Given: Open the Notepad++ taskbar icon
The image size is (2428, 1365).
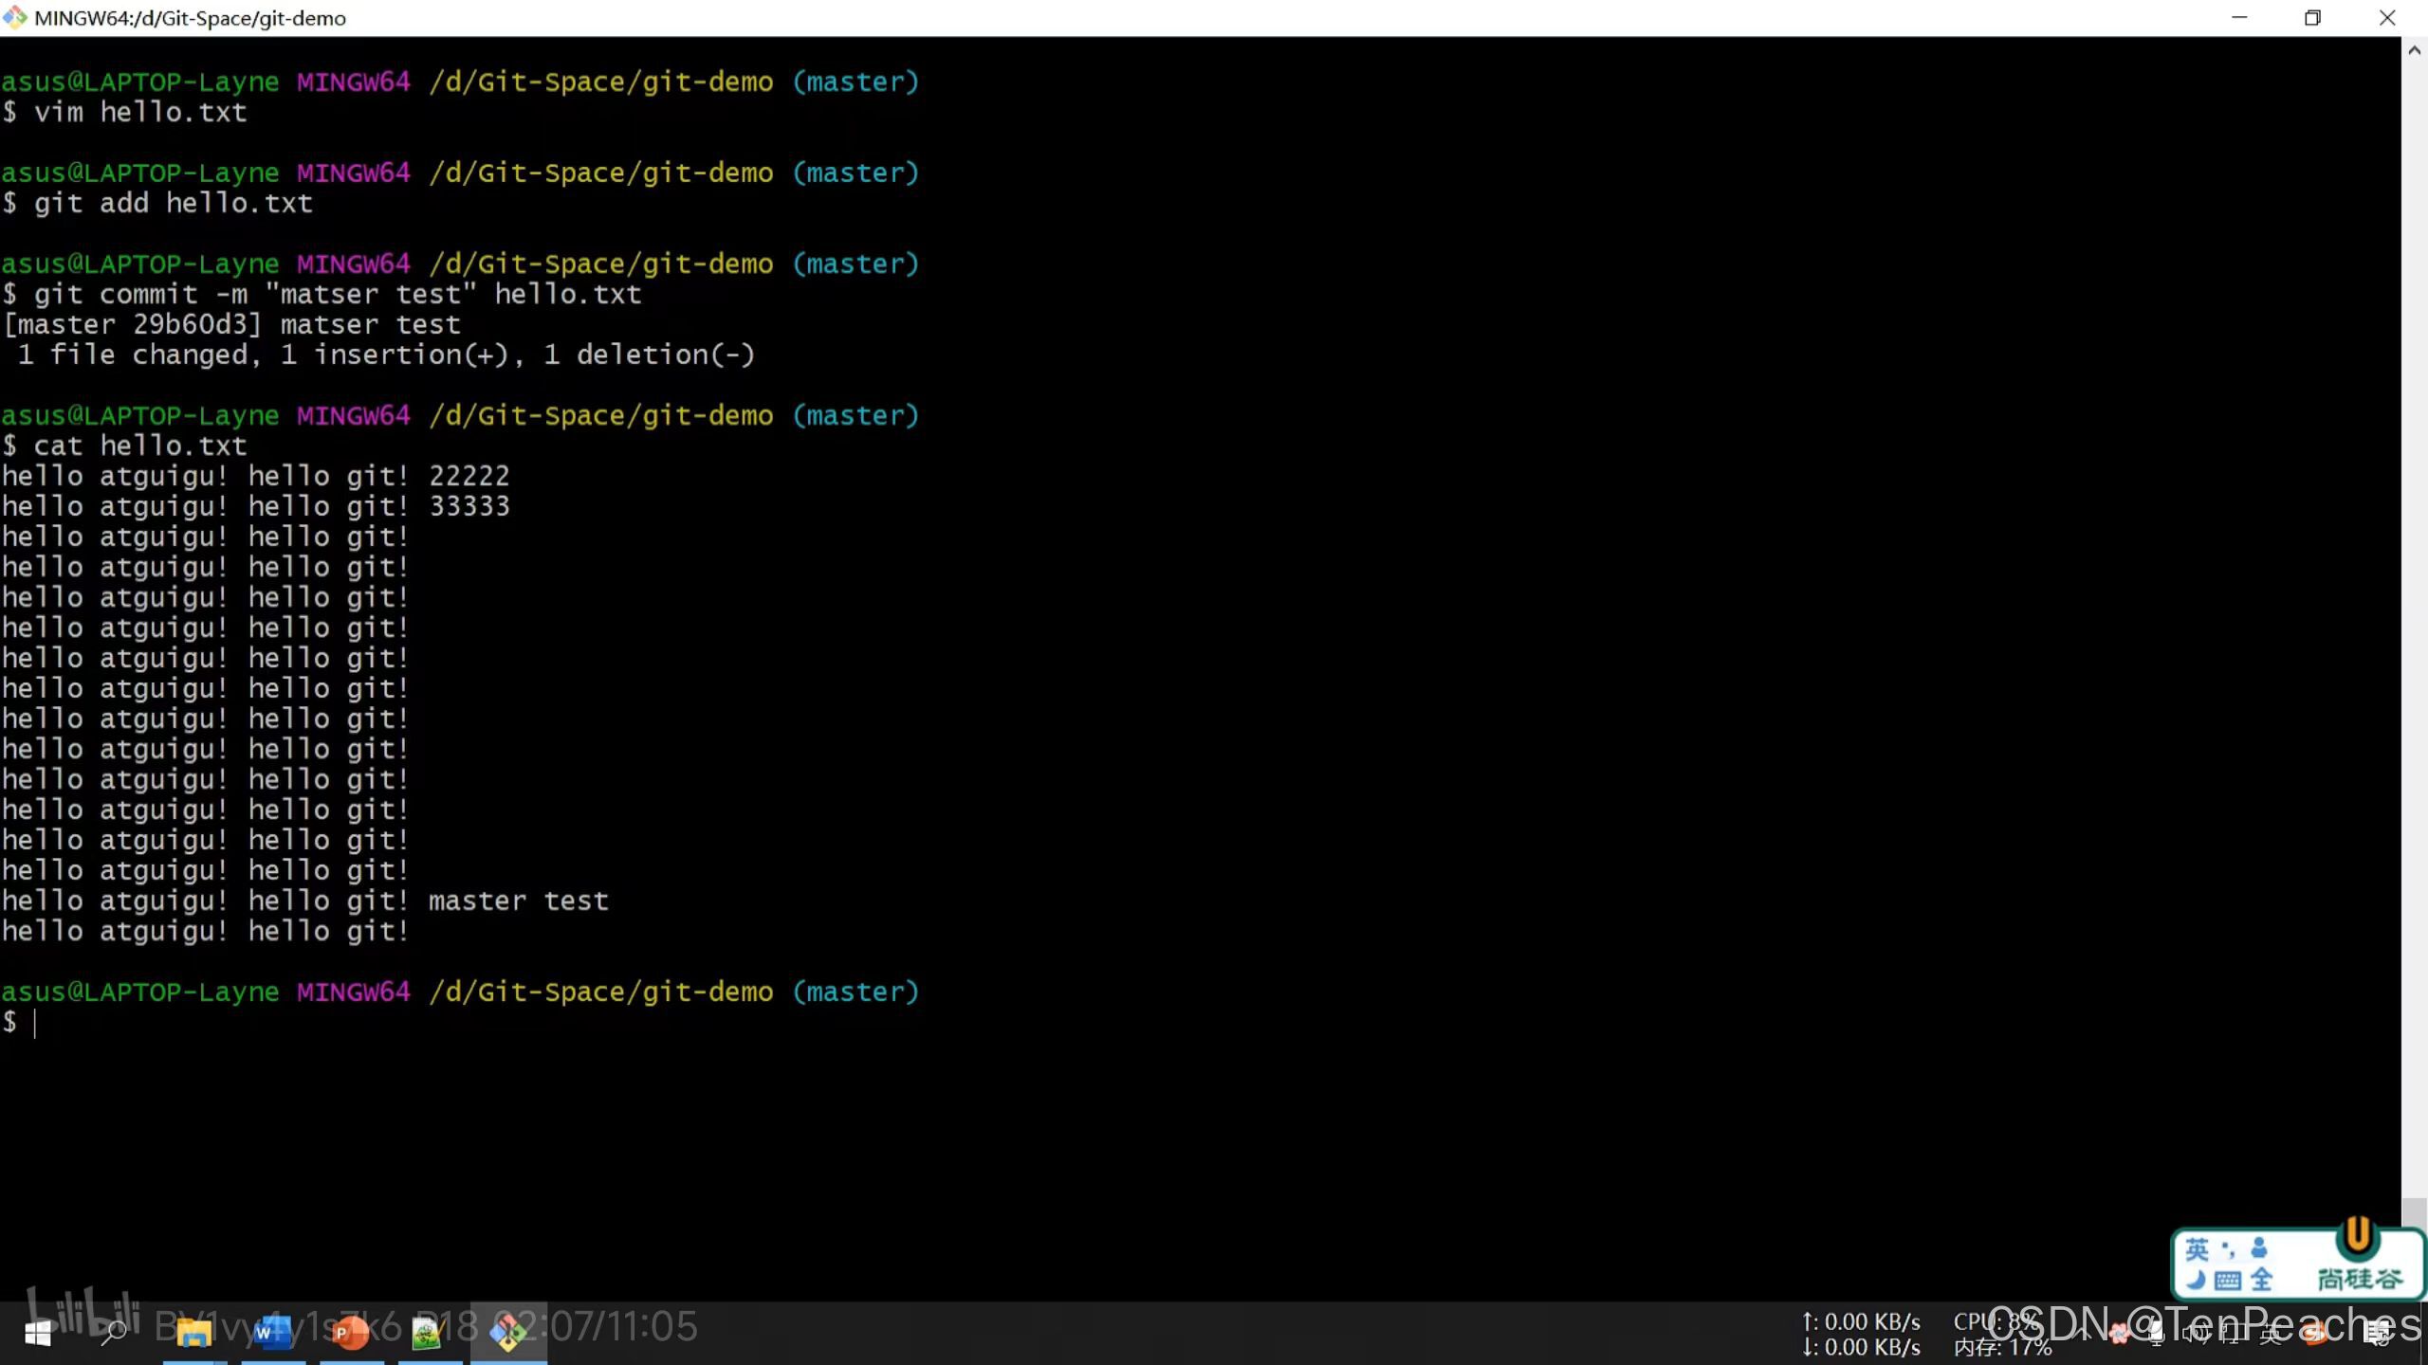Looking at the screenshot, I should click(x=428, y=1334).
